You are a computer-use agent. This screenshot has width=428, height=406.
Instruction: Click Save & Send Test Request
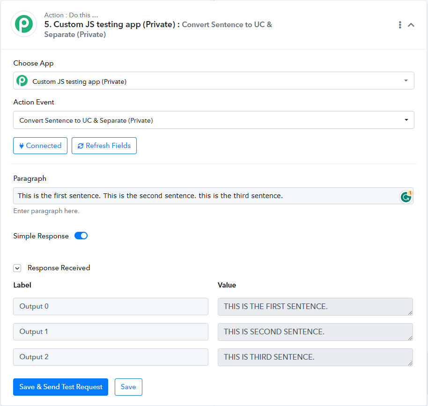click(60, 387)
